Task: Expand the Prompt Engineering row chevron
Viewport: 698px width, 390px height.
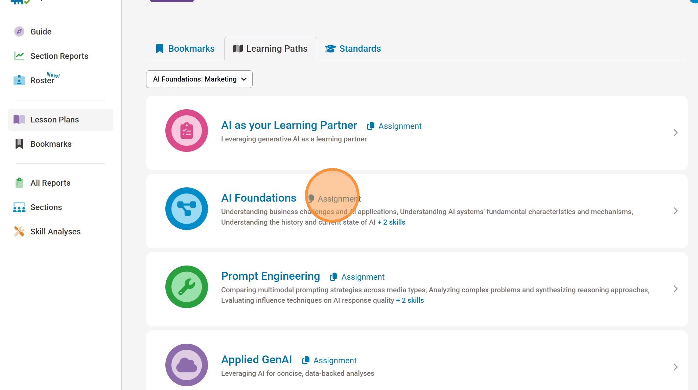Action: click(675, 289)
